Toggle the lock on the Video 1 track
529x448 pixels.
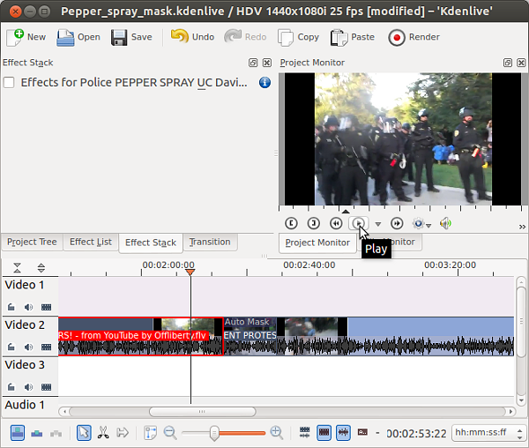(x=11, y=307)
